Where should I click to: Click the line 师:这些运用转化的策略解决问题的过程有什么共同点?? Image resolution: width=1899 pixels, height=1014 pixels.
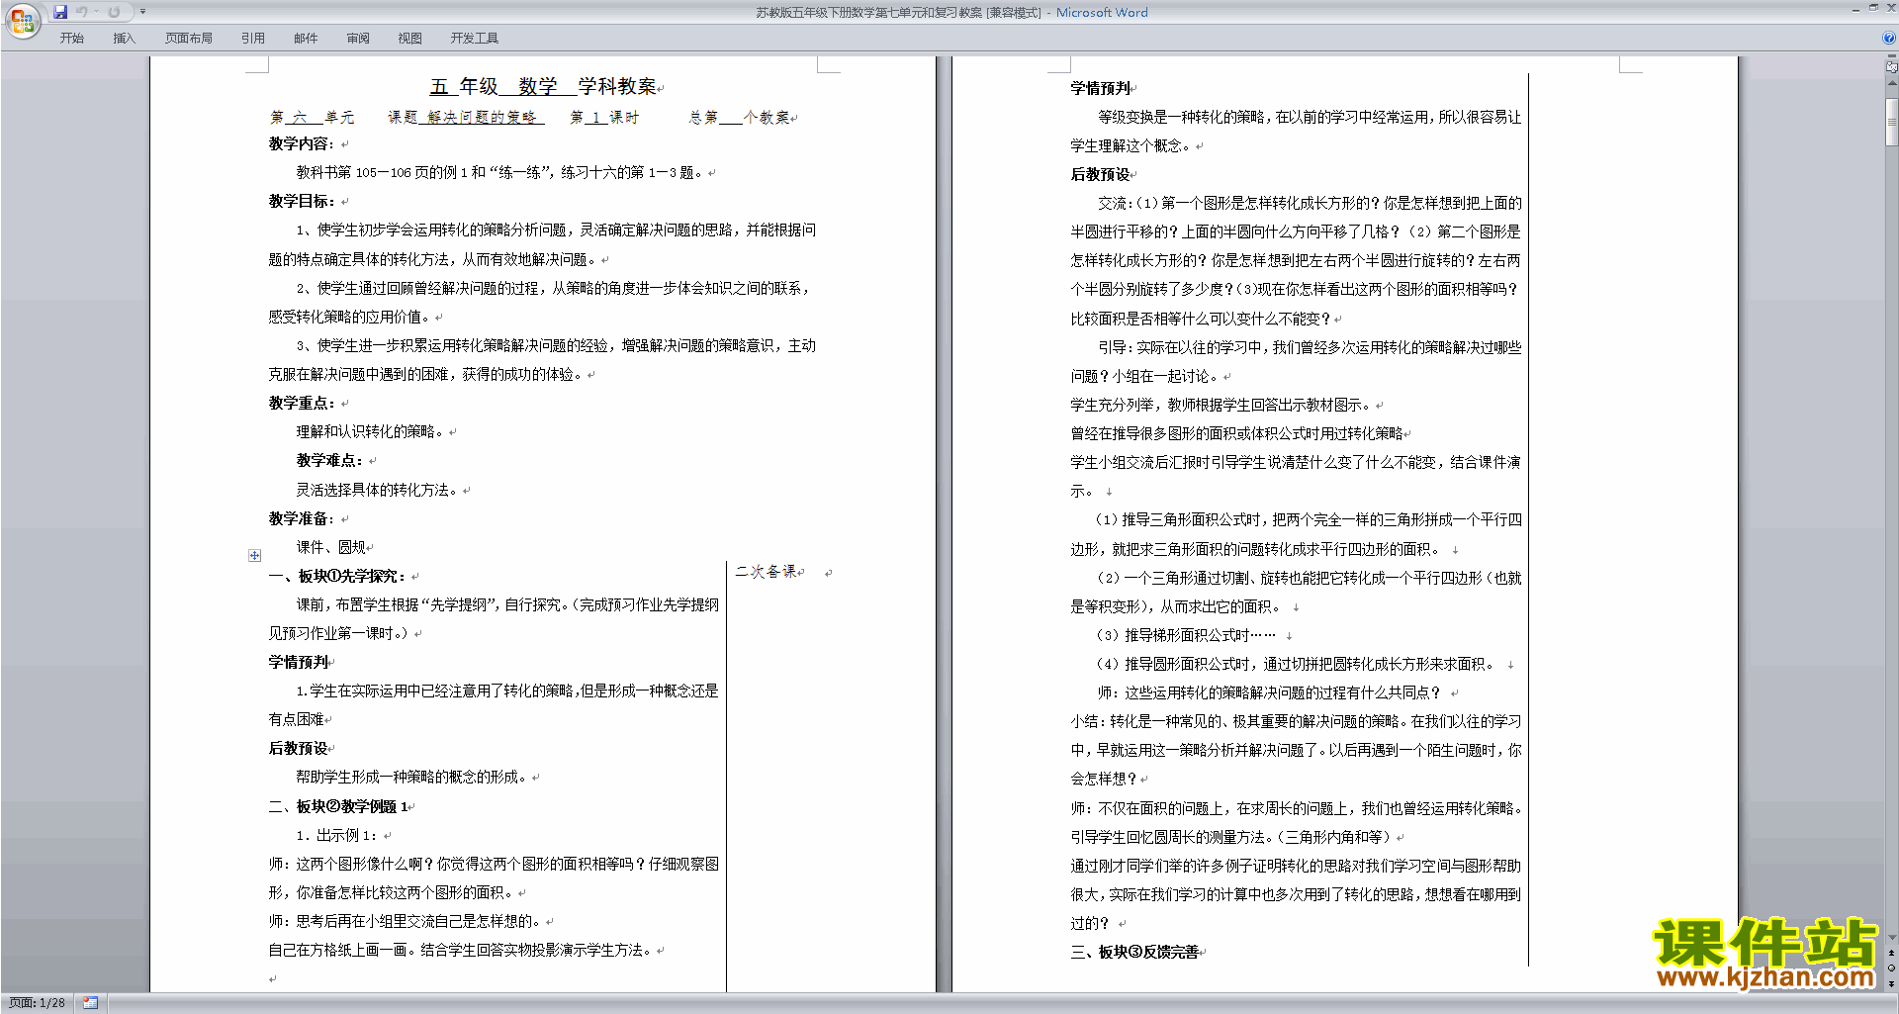point(1269,692)
